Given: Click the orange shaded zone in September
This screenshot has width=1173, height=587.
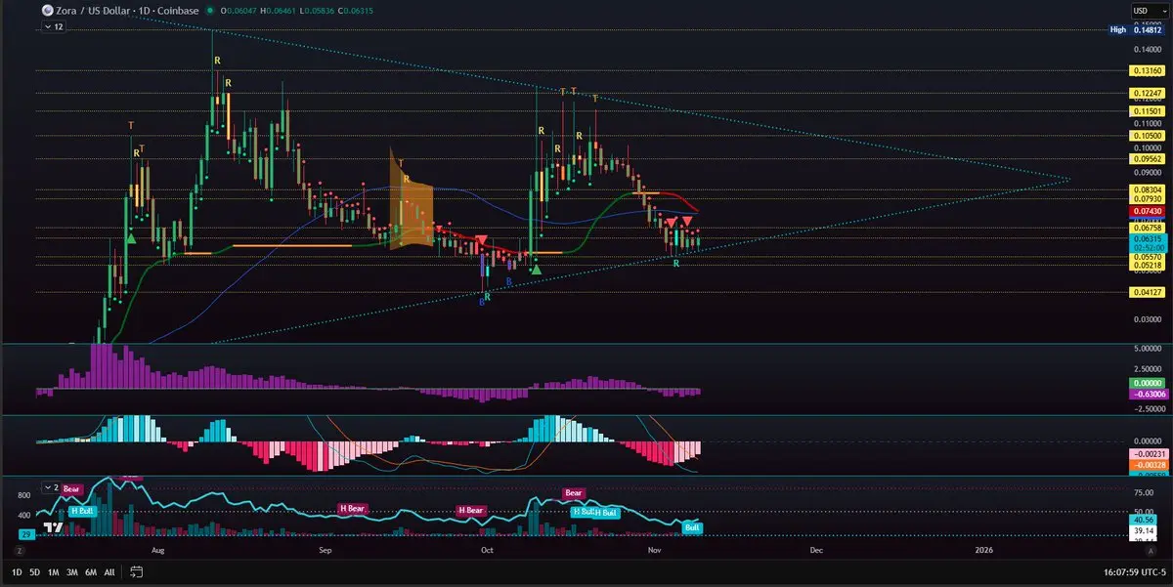Looking at the screenshot, I should click(410, 205).
